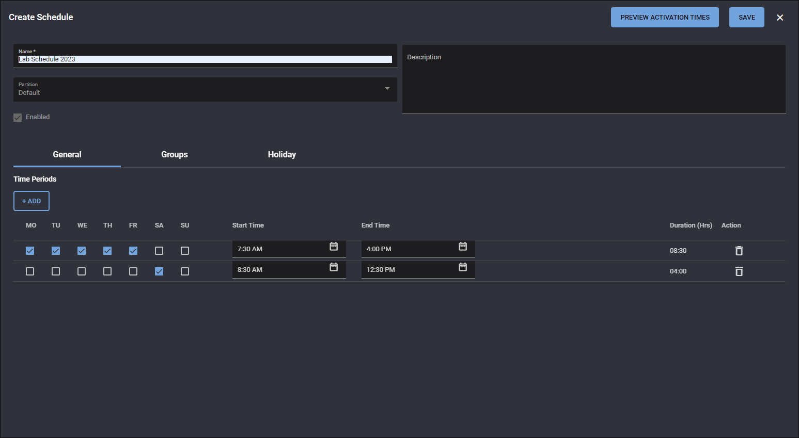The width and height of the screenshot is (799, 438).
Task: Delete the 08:30 duration time period
Action: [x=739, y=251]
